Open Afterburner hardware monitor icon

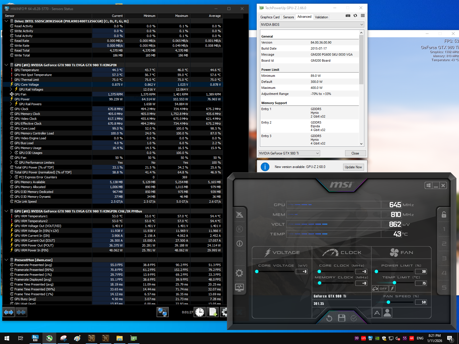coord(239,287)
